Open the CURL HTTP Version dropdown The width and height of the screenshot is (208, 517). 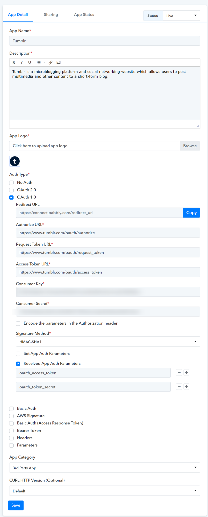(x=105, y=491)
